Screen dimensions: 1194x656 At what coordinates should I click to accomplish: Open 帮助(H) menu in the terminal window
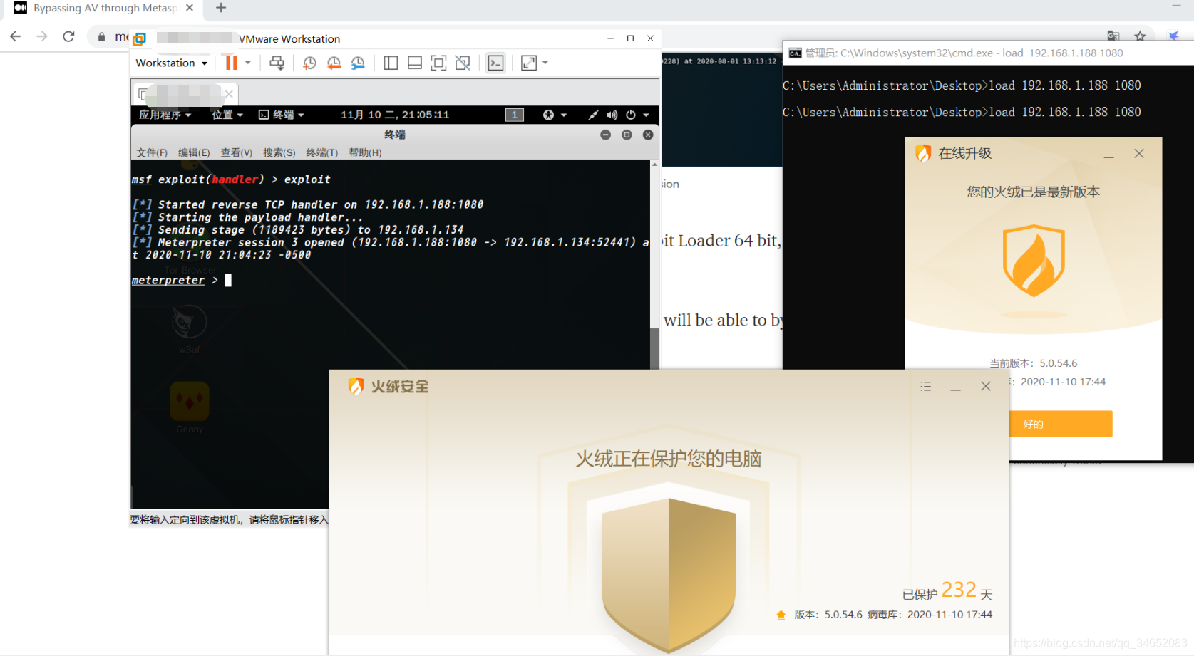(x=365, y=152)
